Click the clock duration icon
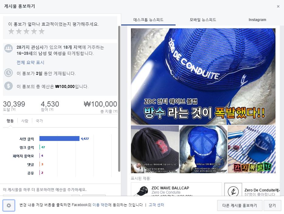This screenshot has width=284, height=214. coord(9,73)
